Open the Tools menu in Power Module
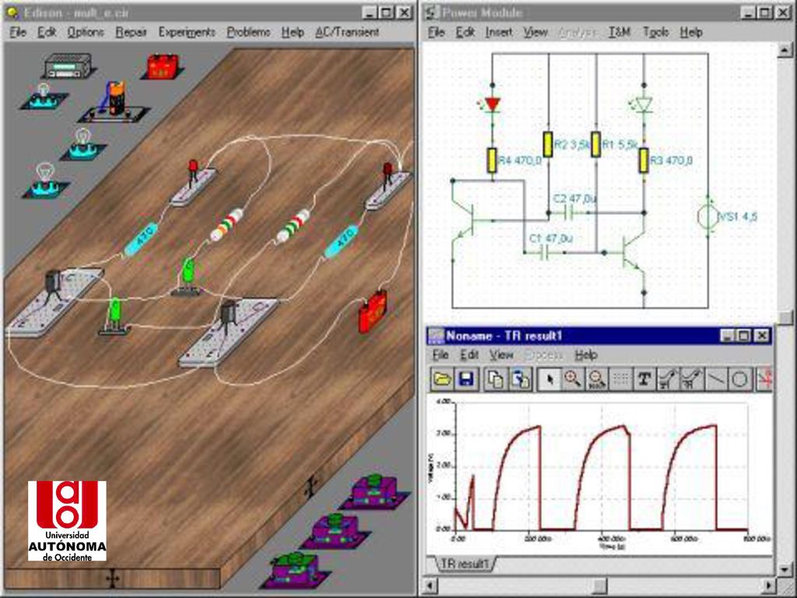 (655, 32)
